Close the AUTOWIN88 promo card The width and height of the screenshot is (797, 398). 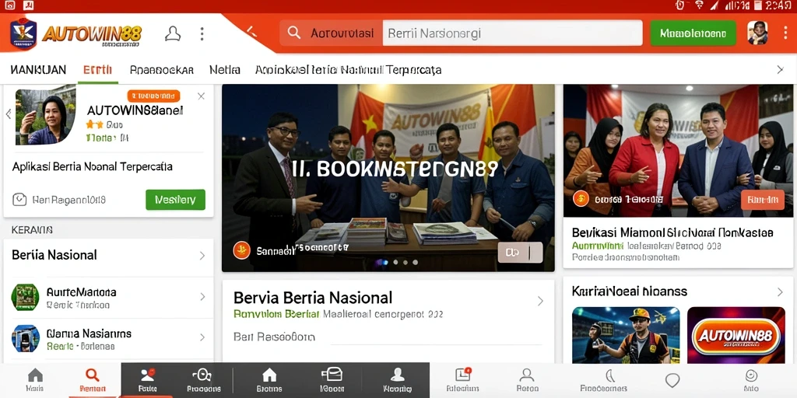point(202,96)
